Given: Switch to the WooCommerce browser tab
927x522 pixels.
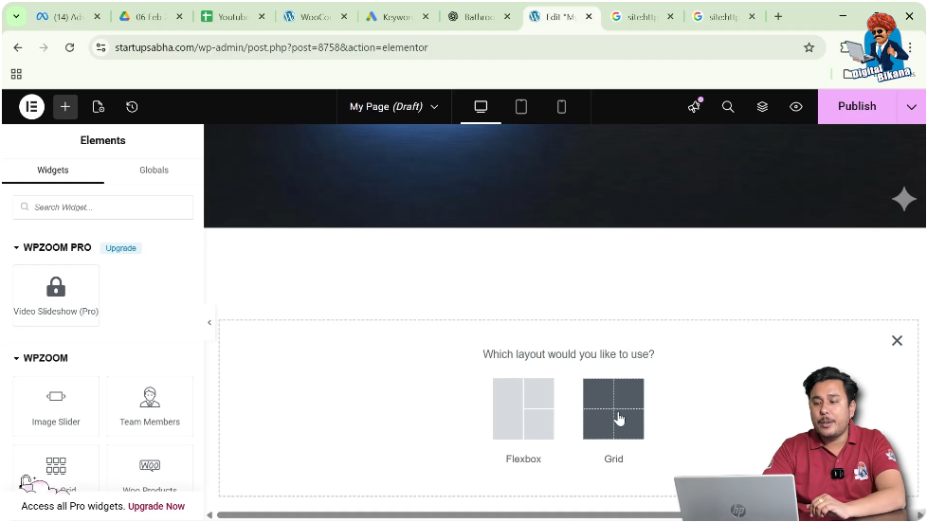Looking at the screenshot, I should tap(315, 16).
